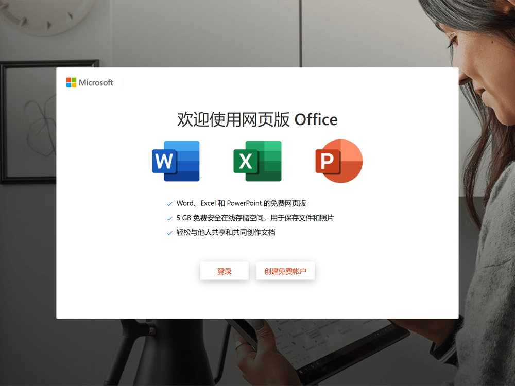Click the Word app icon
515x386 pixels.
(x=176, y=161)
